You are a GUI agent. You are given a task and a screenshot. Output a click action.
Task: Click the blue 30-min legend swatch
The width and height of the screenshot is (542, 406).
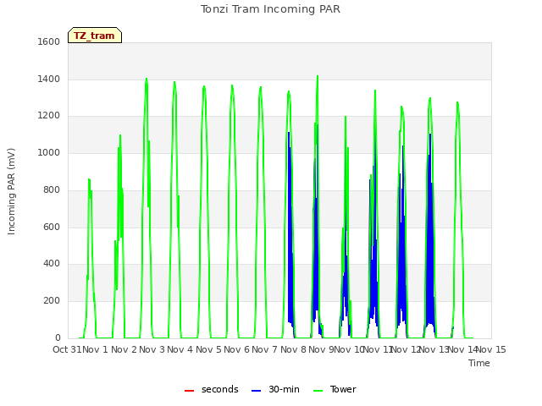coord(256,391)
